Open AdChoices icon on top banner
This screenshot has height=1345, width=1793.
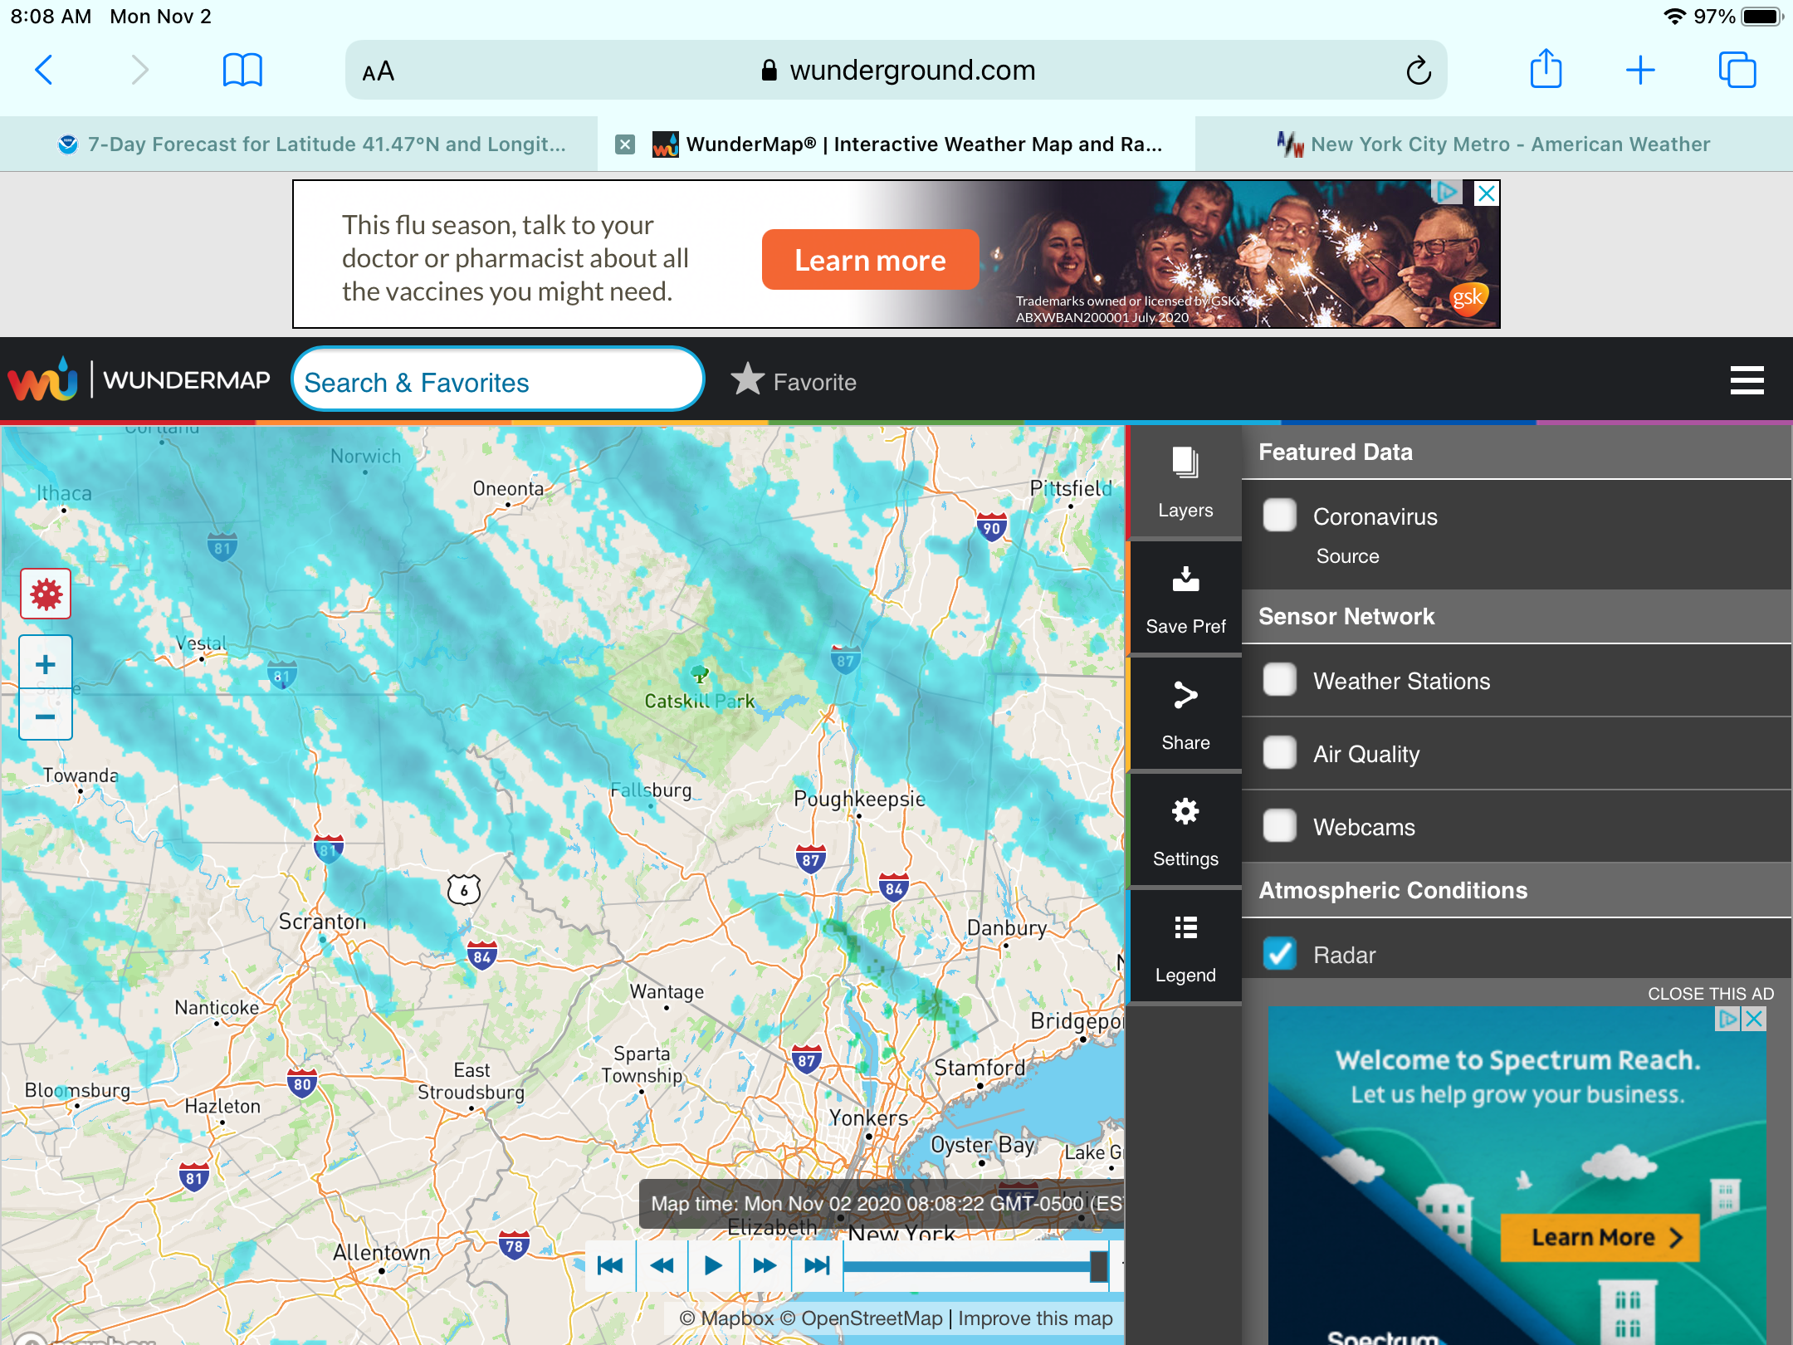(1448, 193)
